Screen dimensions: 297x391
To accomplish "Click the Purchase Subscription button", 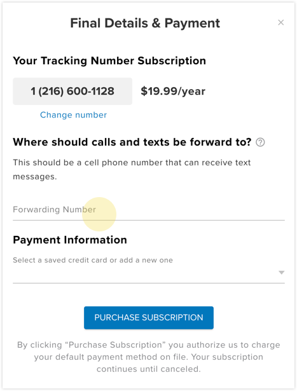I will (149, 318).
